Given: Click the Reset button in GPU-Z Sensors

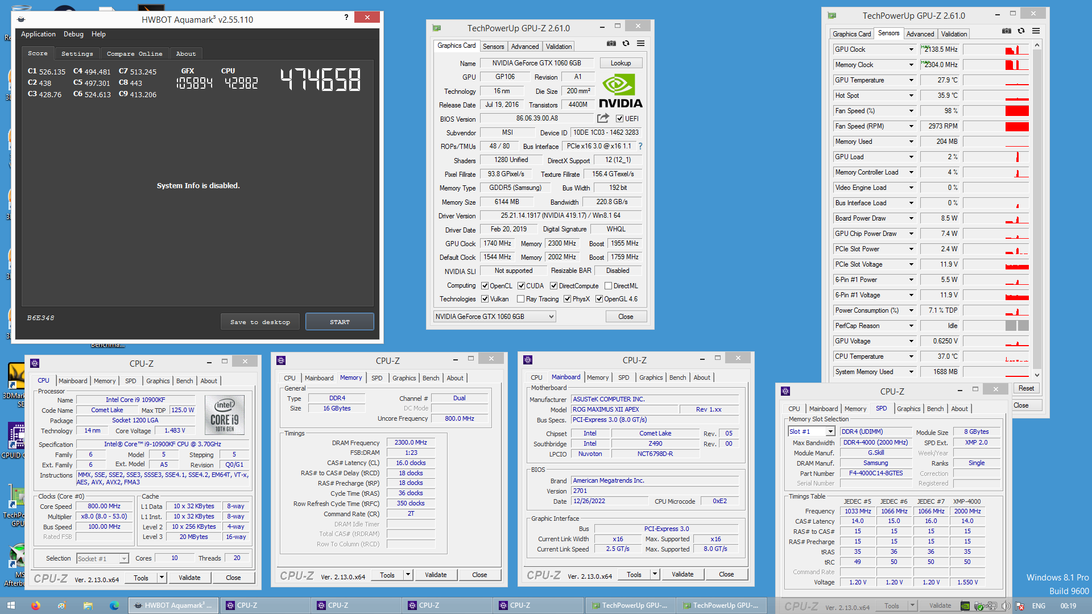Looking at the screenshot, I should pos(1026,388).
